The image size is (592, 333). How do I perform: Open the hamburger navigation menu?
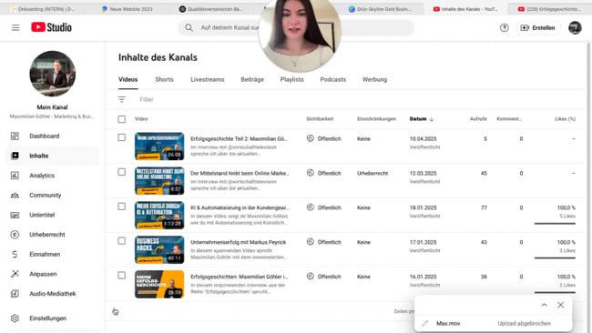pyautogui.click(x=15, y=27)
